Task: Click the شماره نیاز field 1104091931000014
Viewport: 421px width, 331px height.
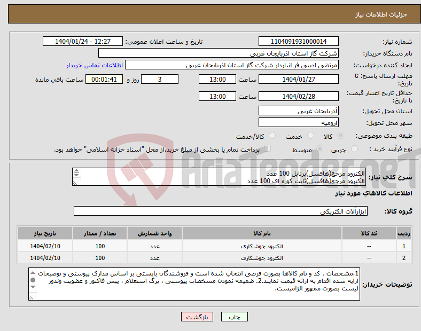Action: point(298,41)
